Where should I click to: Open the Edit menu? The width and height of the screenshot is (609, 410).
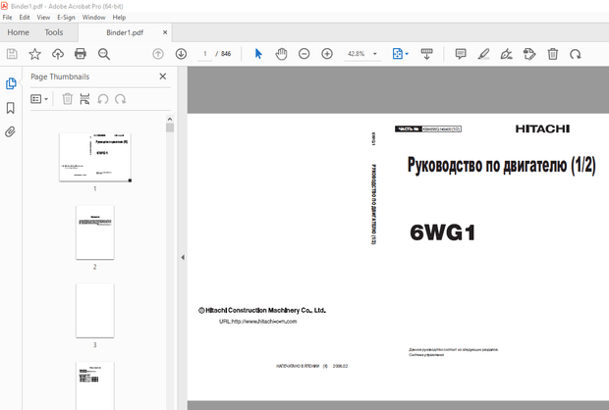25,18
